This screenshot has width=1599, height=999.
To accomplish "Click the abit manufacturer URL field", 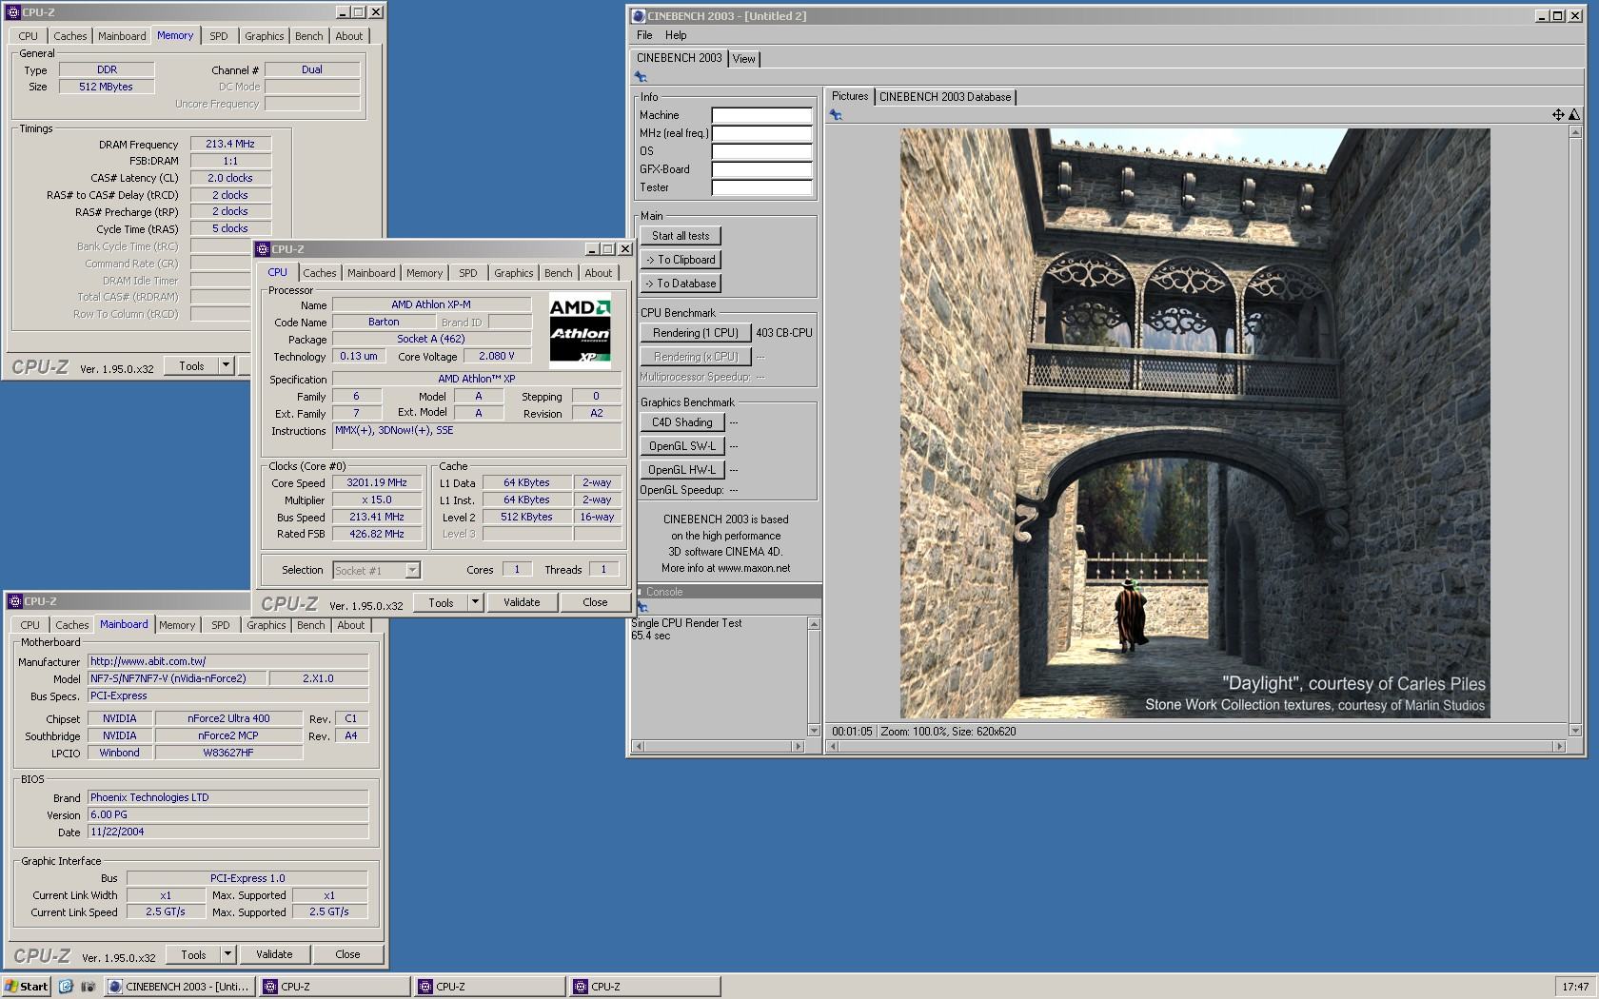I will pos(227,661).
